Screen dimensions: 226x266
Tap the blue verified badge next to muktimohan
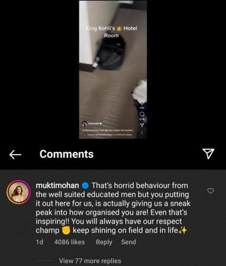[x=85, y=186]
